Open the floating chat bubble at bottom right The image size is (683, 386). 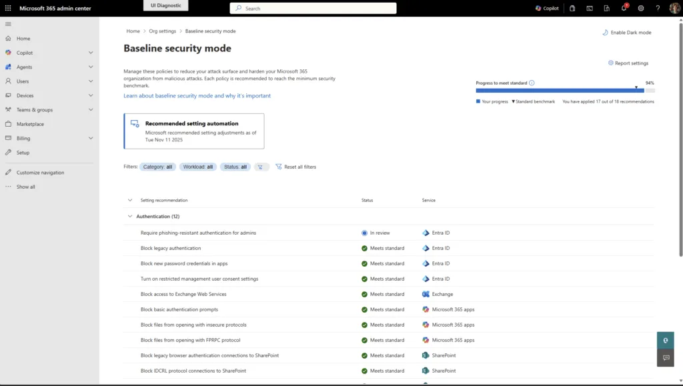click(665, 358)
